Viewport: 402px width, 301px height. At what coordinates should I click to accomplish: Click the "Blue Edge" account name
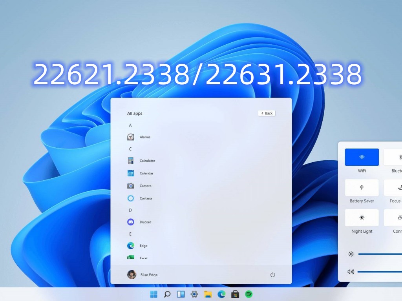pyautogui.click(x=149, y=275)
